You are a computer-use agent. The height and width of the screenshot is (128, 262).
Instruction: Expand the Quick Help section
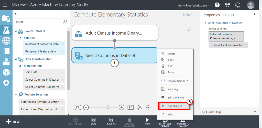(x=255, y=111)
